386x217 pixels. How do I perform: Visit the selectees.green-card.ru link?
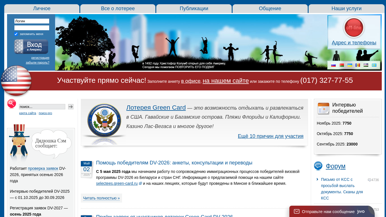[117, 183]
